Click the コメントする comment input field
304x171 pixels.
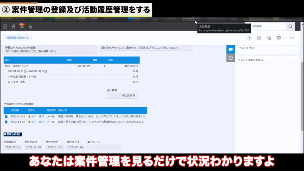coord(267,48)
